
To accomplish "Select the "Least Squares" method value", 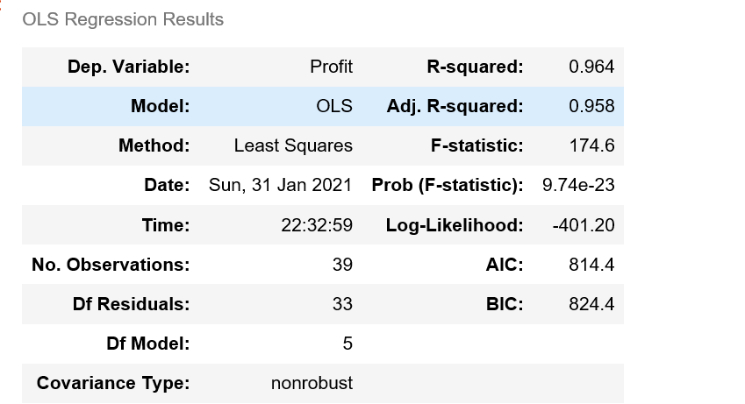I will tap(293, 146).
